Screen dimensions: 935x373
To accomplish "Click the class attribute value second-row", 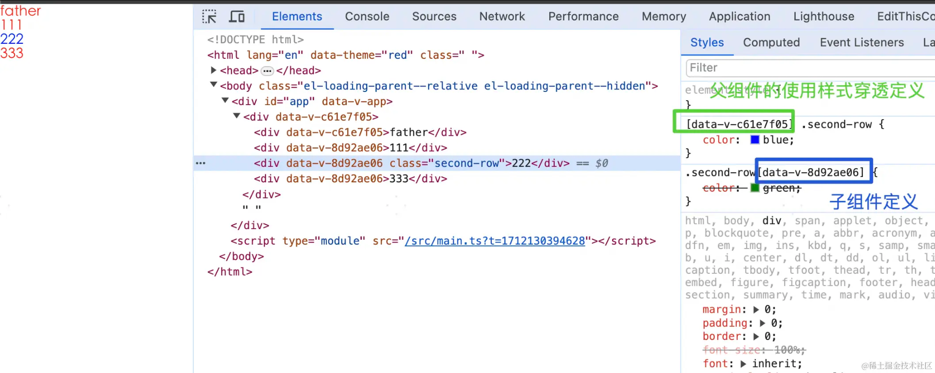I will click(x=467, y=163).
